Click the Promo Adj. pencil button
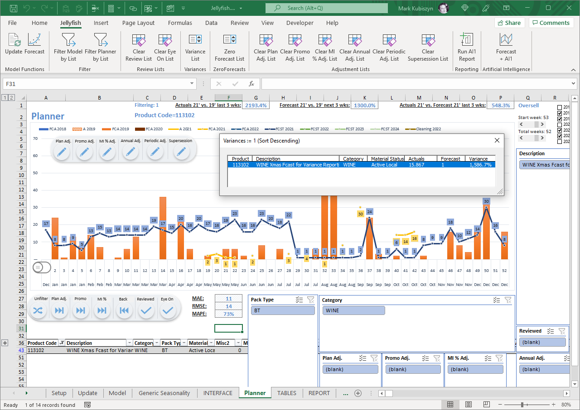Screen dimensions: 580x410 coord(84,153)
